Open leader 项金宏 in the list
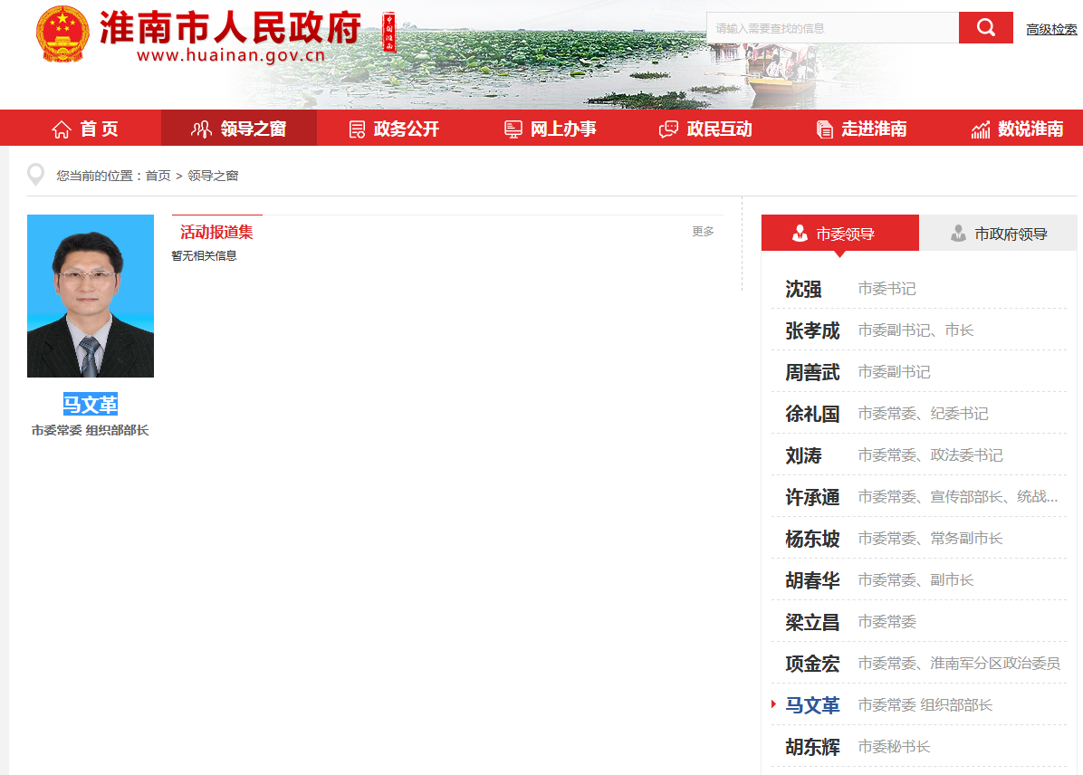1083x775 pixels. pos(812,663)
